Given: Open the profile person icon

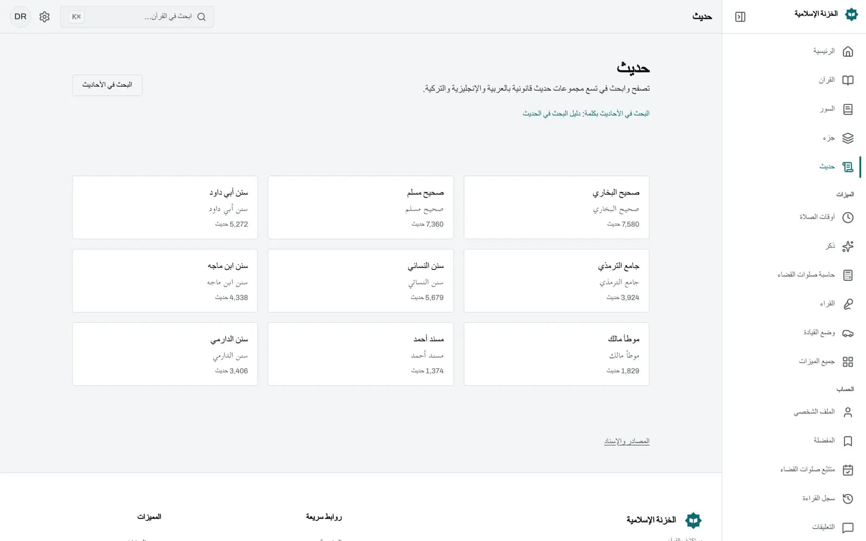Looking at the screenshot, I should click(848, 412).
